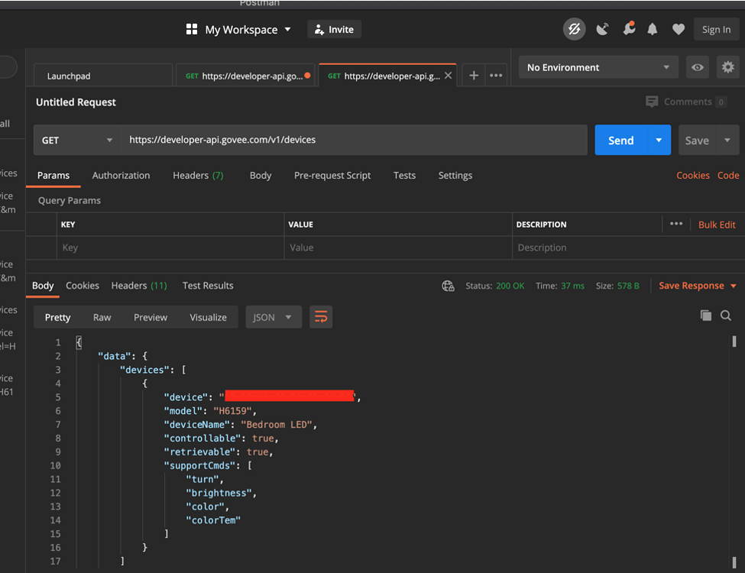Click the workspace settings gear

pos(727,67)
